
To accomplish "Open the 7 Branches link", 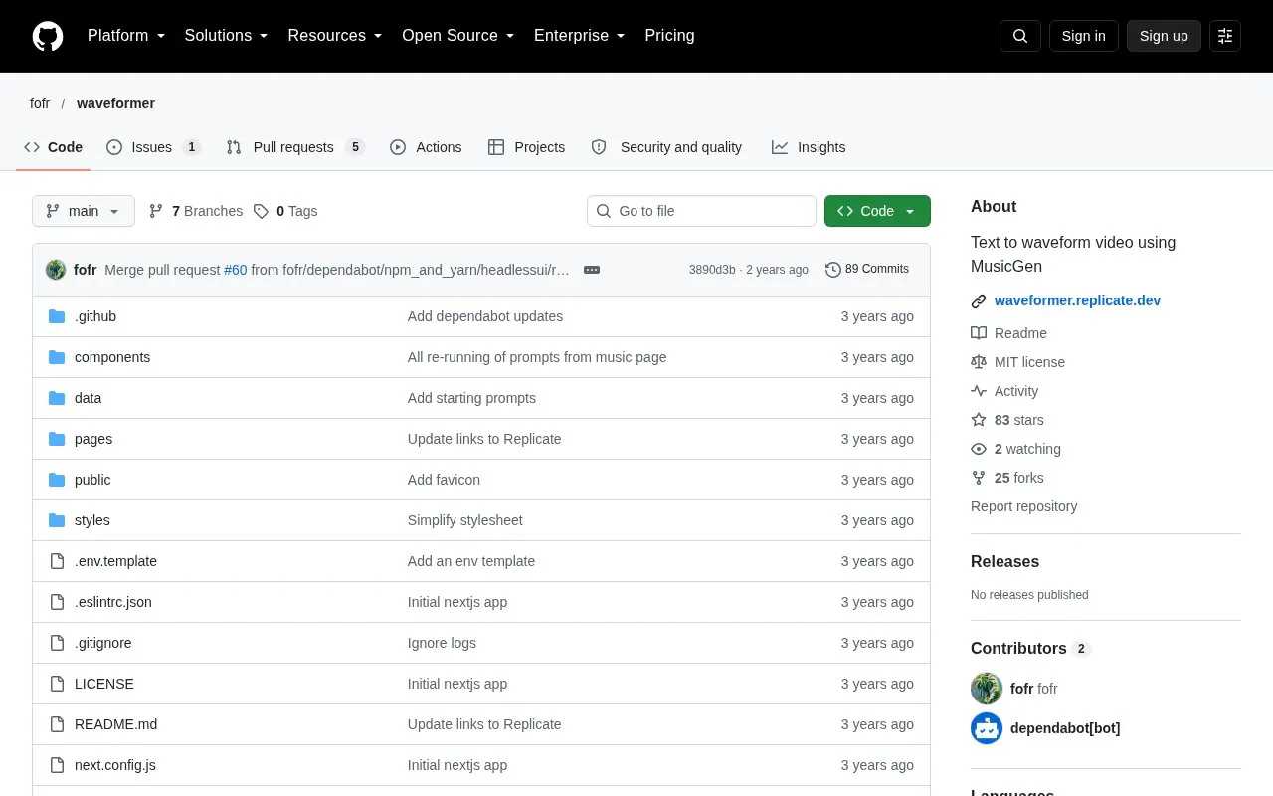I will click(x=196, y=211).
